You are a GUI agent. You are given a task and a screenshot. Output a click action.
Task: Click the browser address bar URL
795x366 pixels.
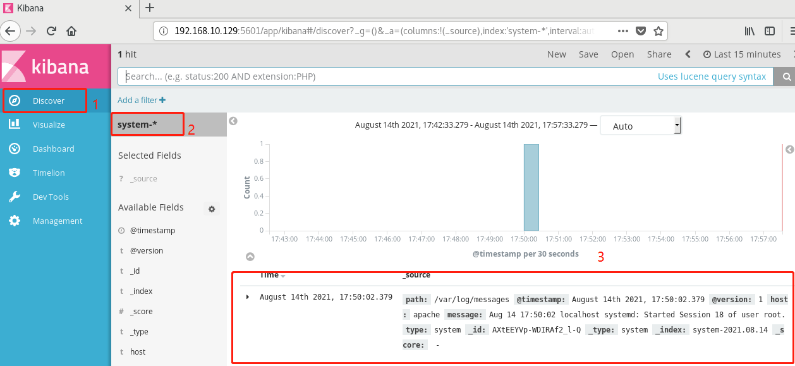[384, 31]
